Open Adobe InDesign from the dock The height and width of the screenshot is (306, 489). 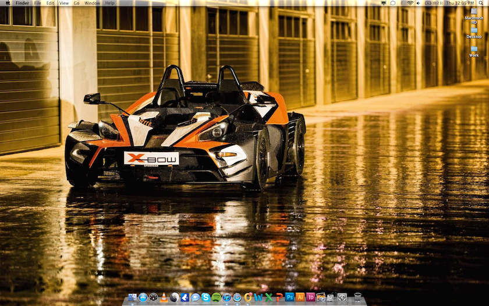coord(311,297)
